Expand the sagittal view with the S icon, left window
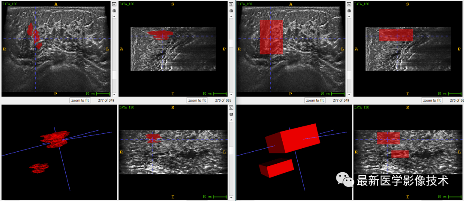Viewport: 464px width, 201px height. 231,5
